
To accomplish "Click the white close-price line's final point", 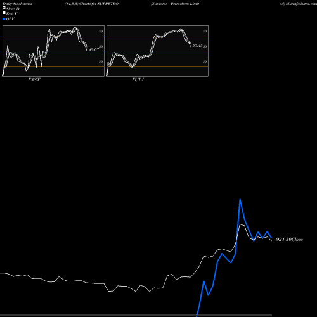I will 272,240.
